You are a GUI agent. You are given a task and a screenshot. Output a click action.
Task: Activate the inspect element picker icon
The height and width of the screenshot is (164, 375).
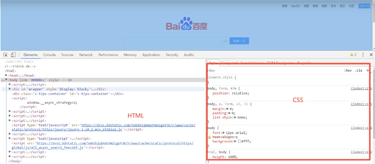5,54
